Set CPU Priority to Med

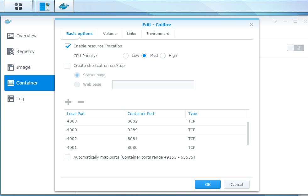point(144,56)
